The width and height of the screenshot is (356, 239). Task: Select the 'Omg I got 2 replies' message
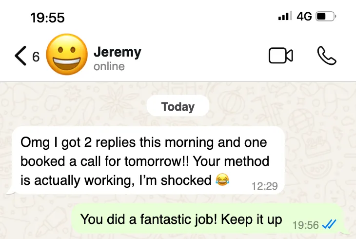[148, 160]
